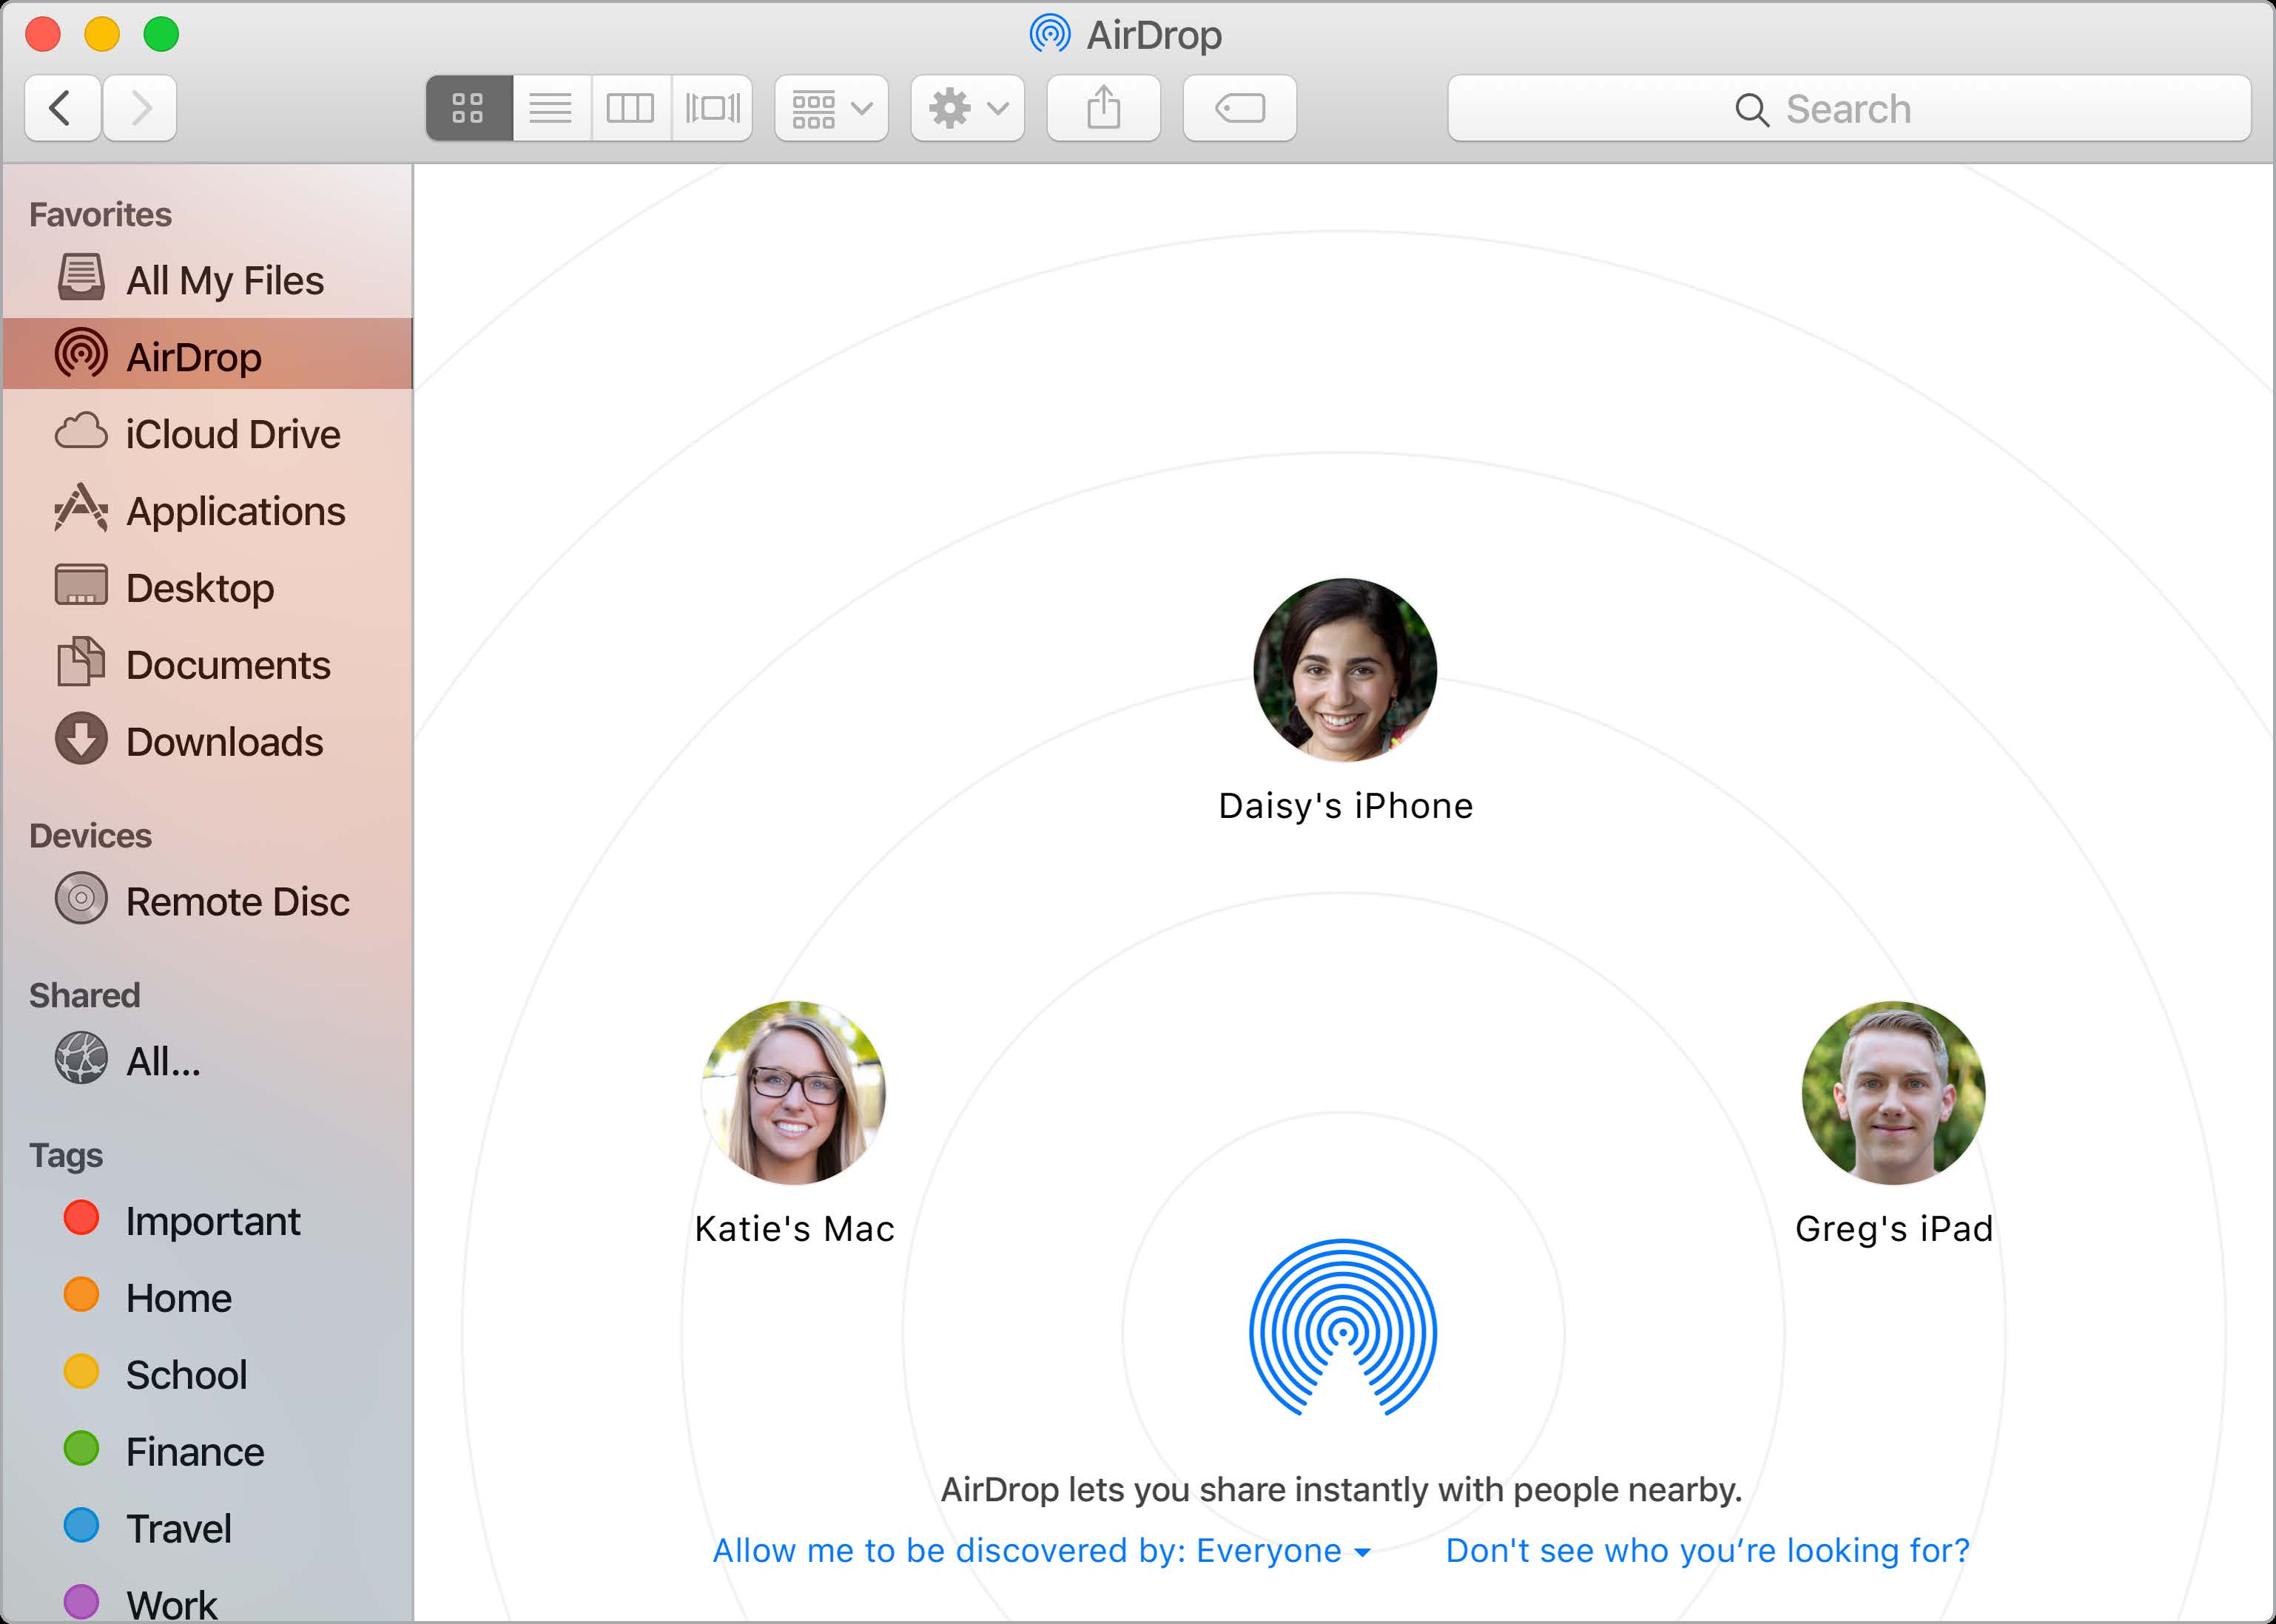Select the yellow School tag
Viewport: 2276px width, 1624px height.
[81, 1372]
